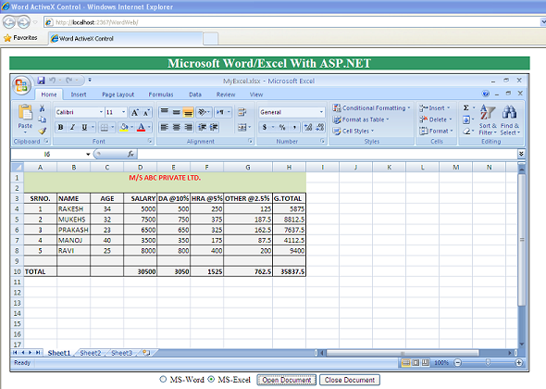Apply comma style number format
546x389 pixels.
(x=294, y=127)
